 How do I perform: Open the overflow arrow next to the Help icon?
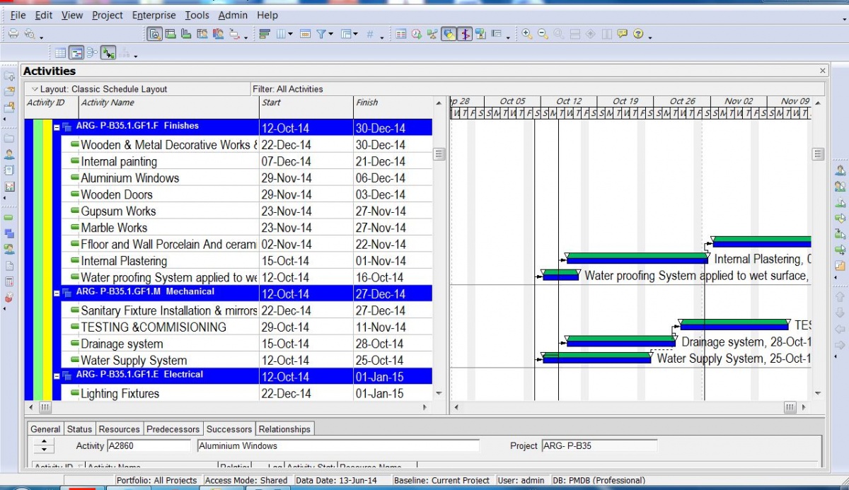[x=650, y=37]
